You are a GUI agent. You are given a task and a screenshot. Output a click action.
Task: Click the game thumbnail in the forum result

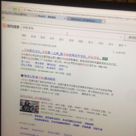point(30,106)
